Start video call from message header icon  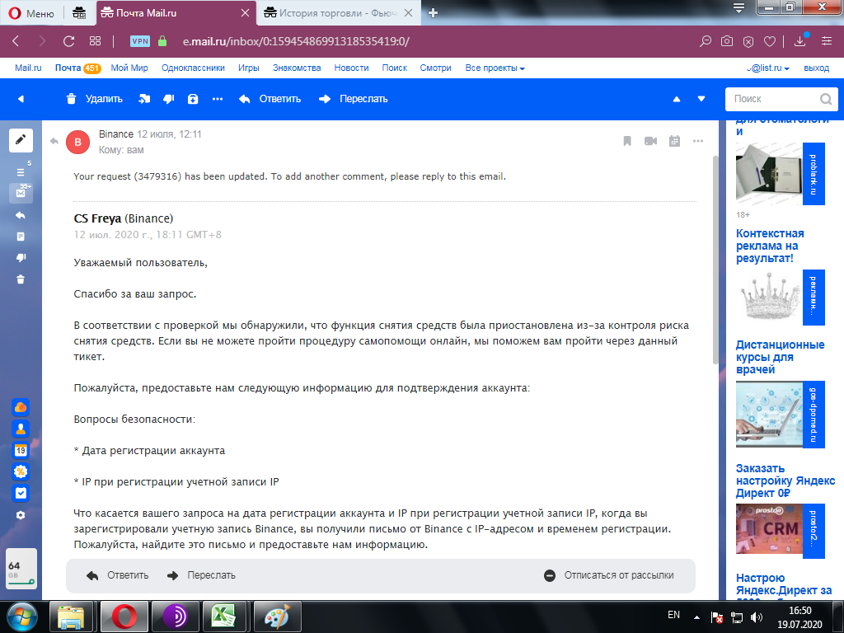pyautogui.click(x=651, y=141)
